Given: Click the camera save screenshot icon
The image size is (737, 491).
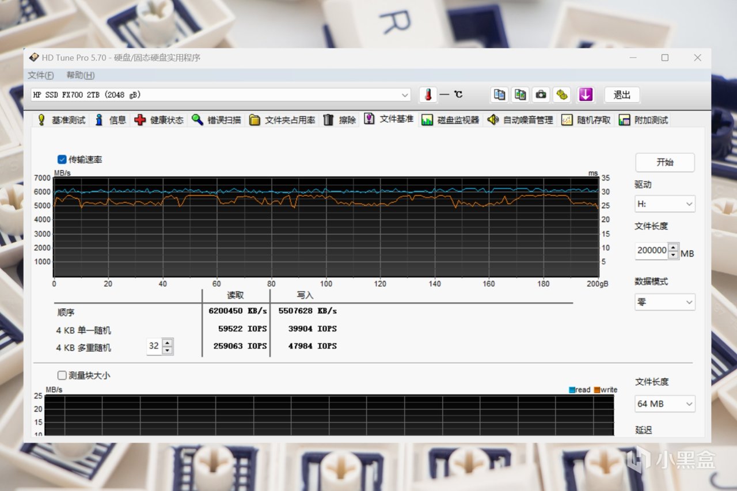Looking at the screenshot, I should coord(541,95).
